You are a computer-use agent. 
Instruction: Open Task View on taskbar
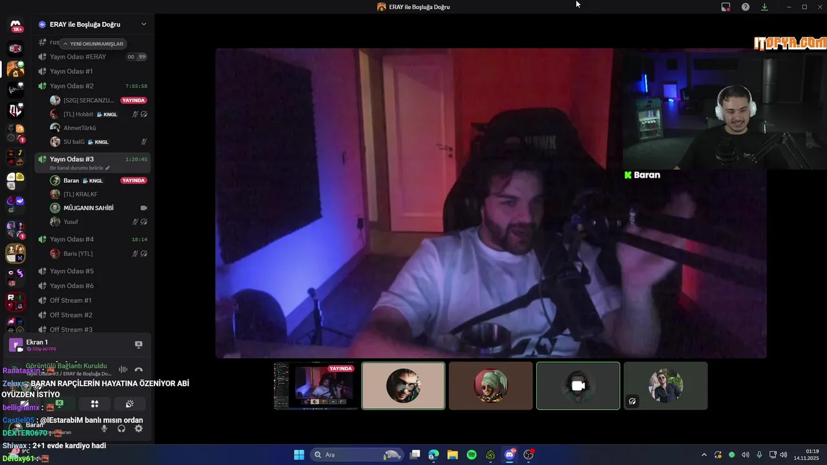tap(415, 455)
